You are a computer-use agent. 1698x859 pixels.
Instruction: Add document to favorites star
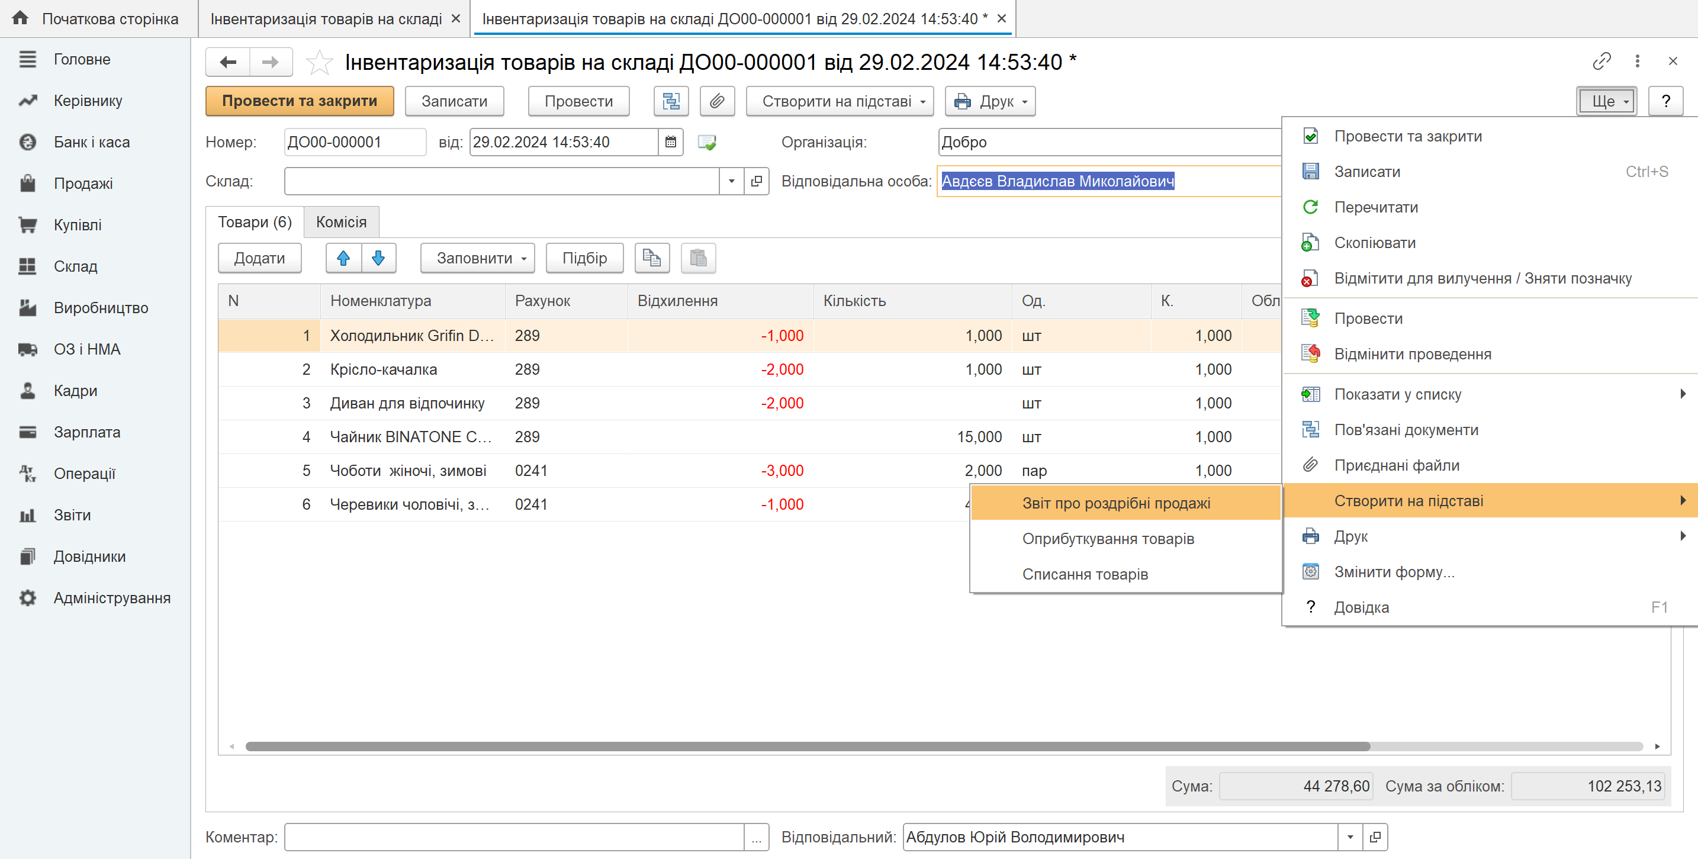[x=320, y=63]
